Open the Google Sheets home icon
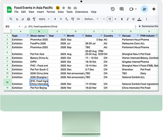The image size is (163, 137). coord(9,10)
